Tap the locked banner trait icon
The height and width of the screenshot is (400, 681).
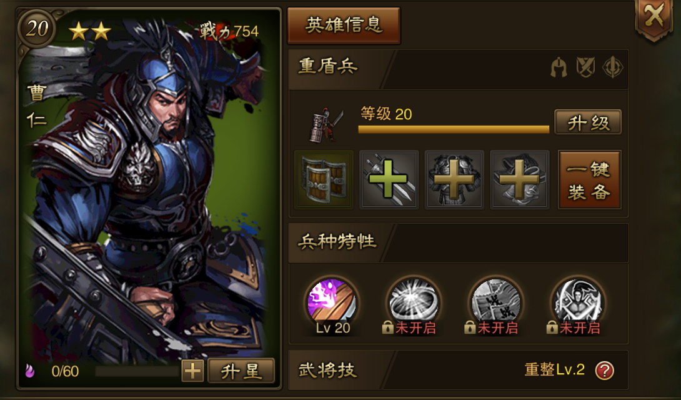[496, 301]
